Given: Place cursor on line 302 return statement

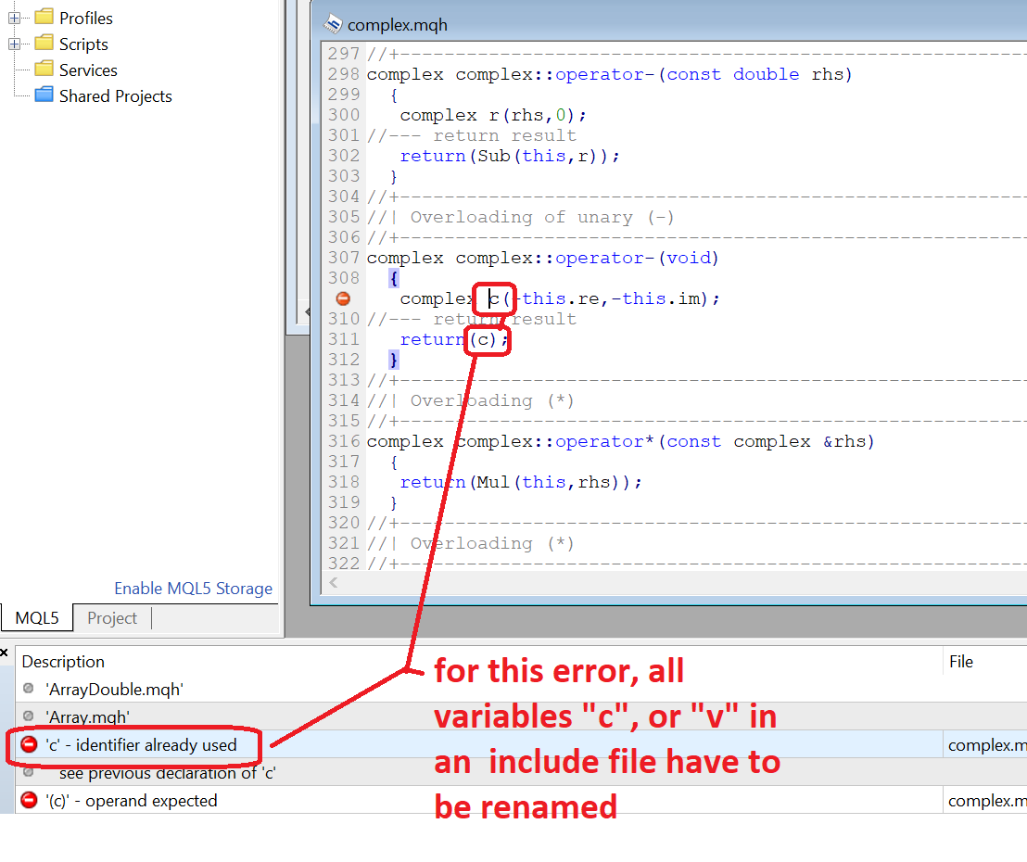Looking at the screenshot, I should (510, 156).
